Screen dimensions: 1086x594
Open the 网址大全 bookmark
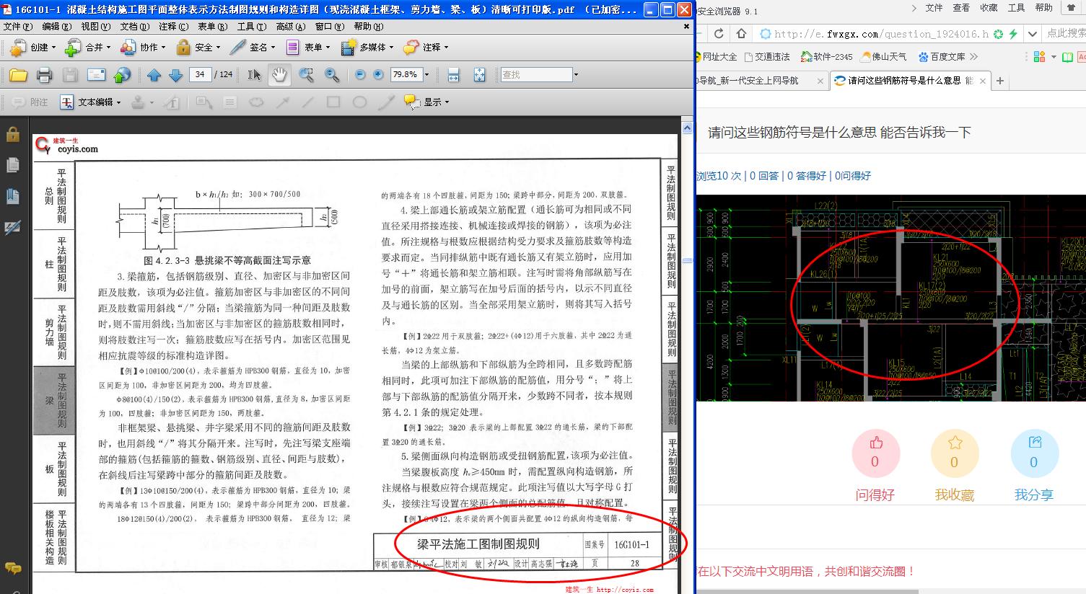pos(717,56)
